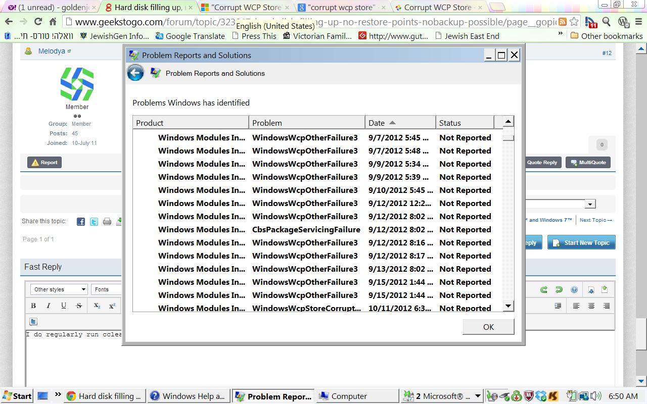
Task: Expand the bookmarks overflow chevron
Action: coord(561,34)
